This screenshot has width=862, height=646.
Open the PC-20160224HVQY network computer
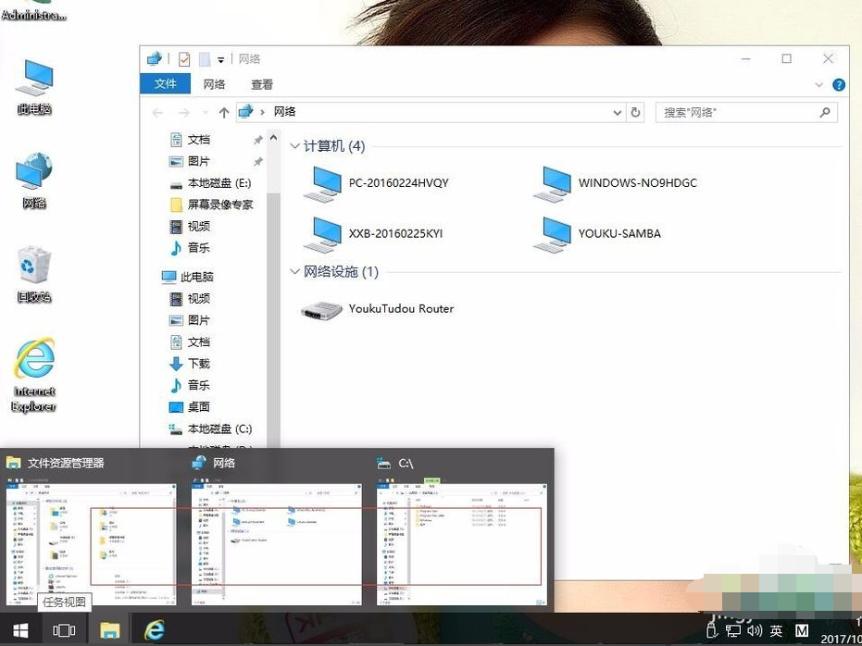(398, 183)
